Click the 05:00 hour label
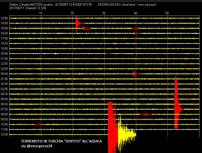 pyautogui.click(x=4, y=99)
